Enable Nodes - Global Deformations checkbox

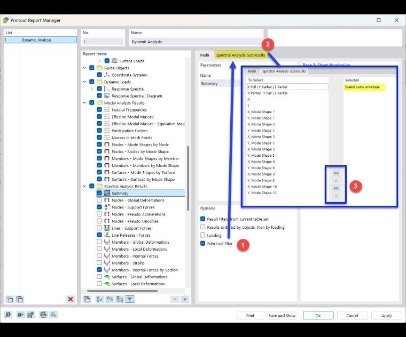click(x=99, y=200)
